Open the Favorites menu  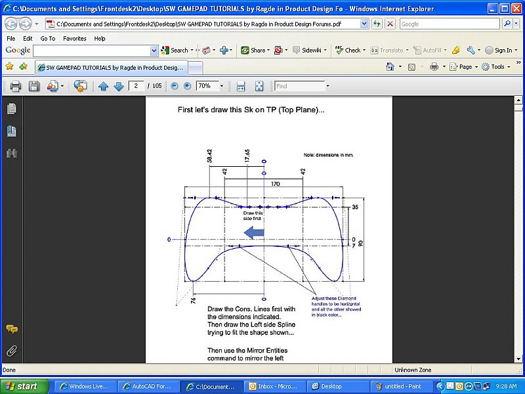point(75,39)
